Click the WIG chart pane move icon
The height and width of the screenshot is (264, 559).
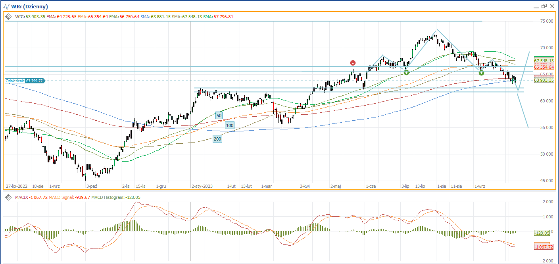(x=9, y=17)
